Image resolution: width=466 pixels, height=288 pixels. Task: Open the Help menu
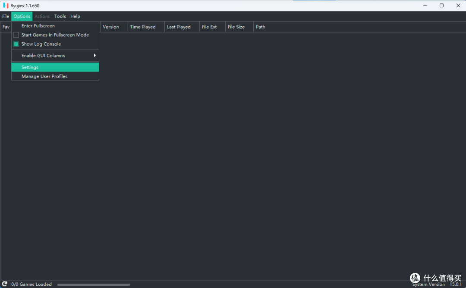point(75,16)
